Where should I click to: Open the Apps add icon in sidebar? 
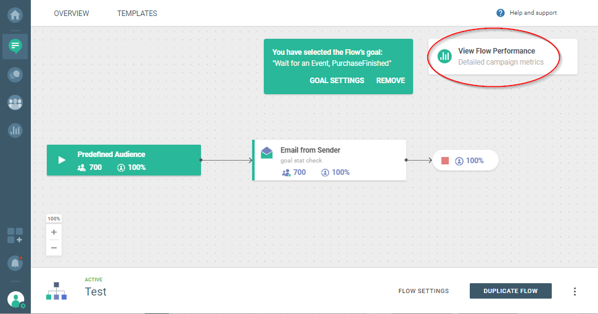15,235
